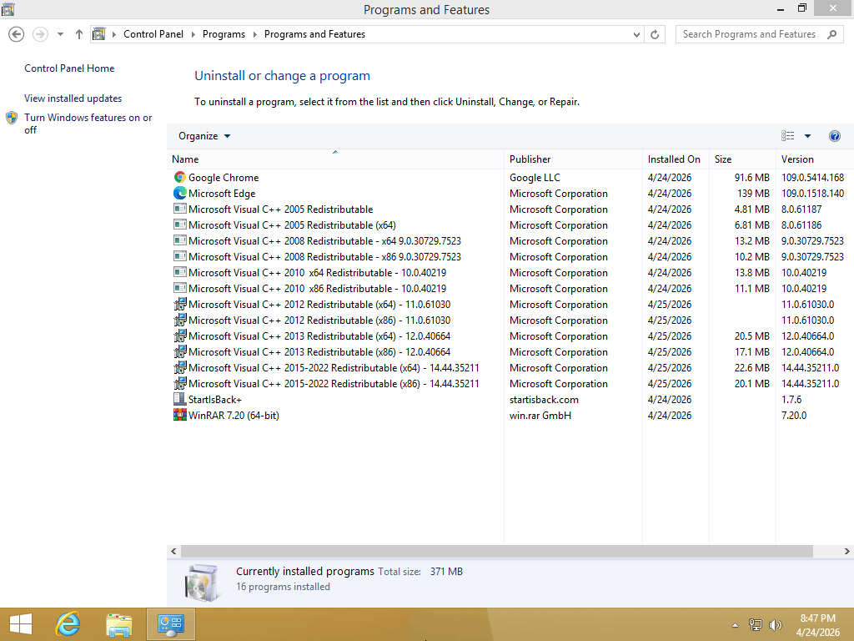Click the Google Chrome icon in list

click(179, 177)
